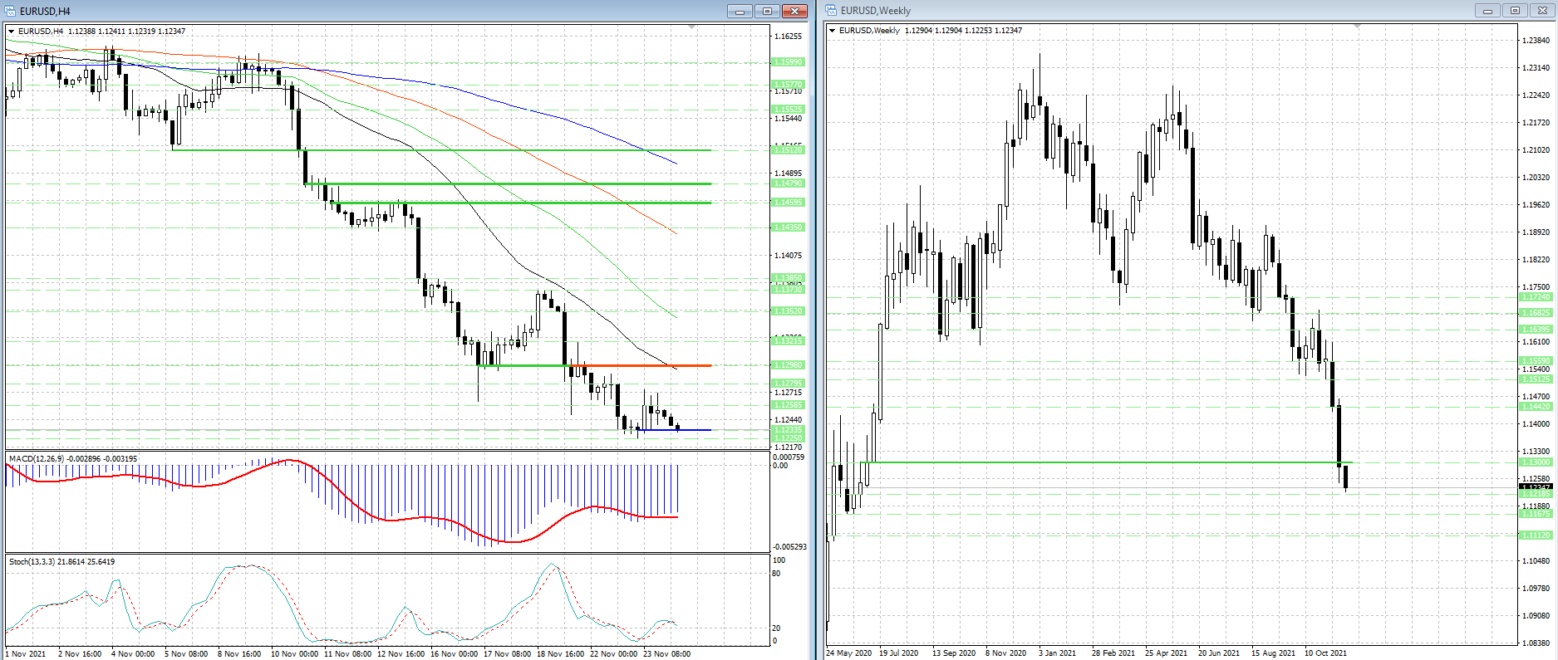Select the 1.15120 price level label in H4
This screenshot has height=660, width=1558.
click(788, 150)
